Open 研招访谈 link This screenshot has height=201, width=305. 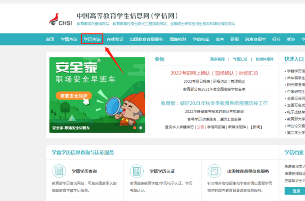click(220, 81)
